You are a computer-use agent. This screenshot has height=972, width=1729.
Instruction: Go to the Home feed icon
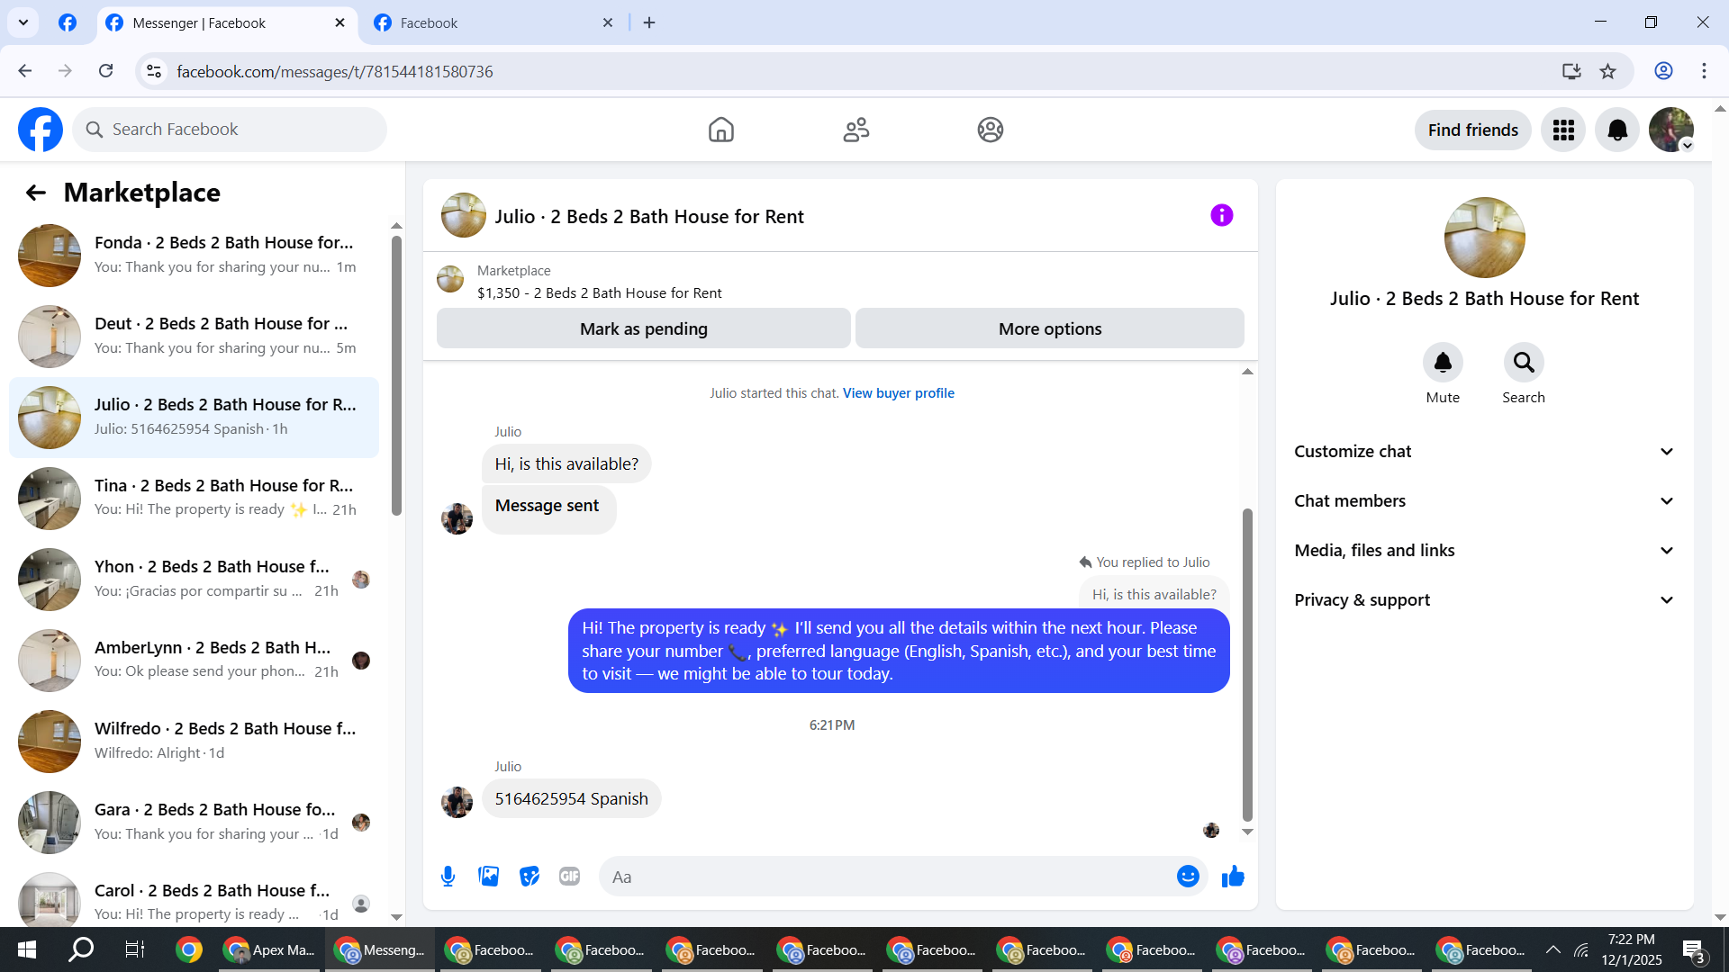point(721,130)
